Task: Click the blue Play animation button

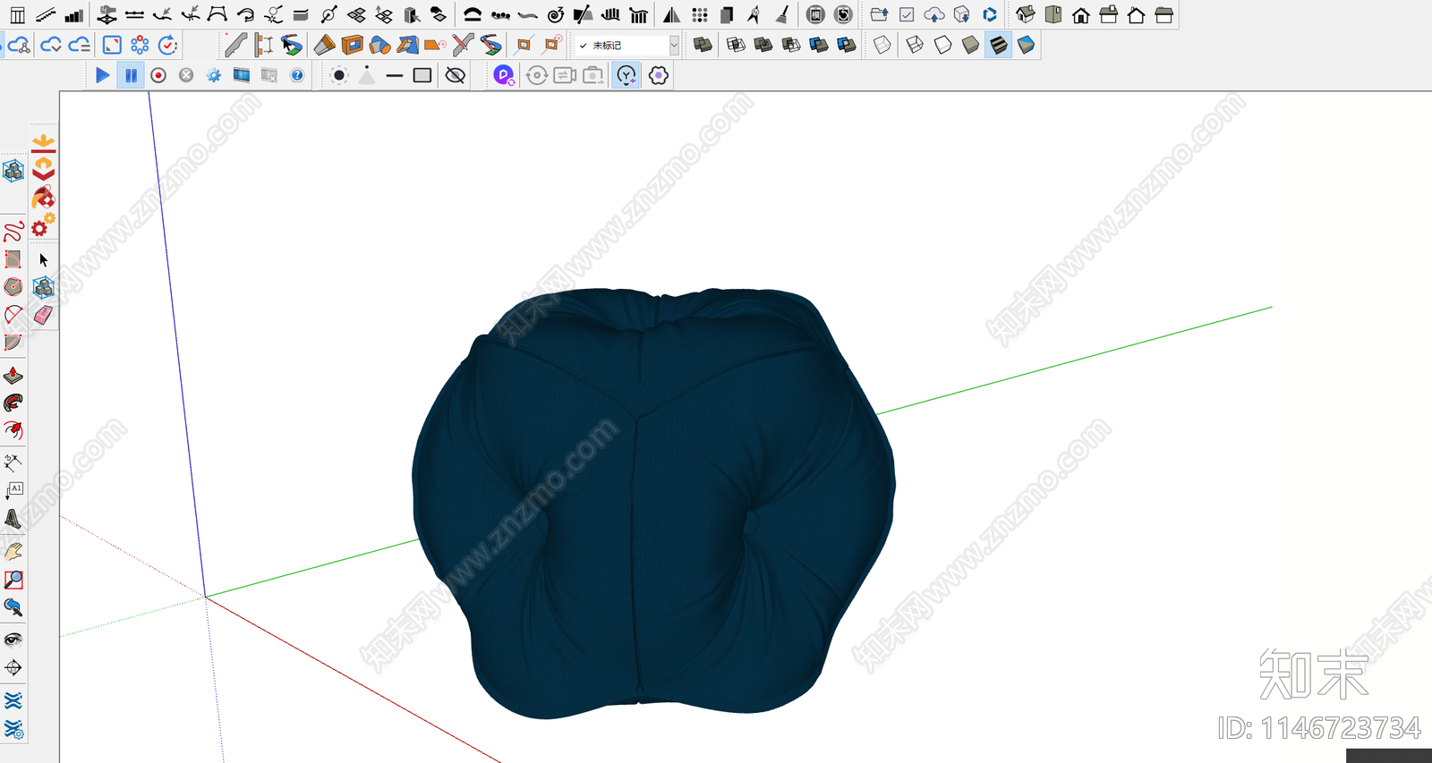Action: [103, 76]
